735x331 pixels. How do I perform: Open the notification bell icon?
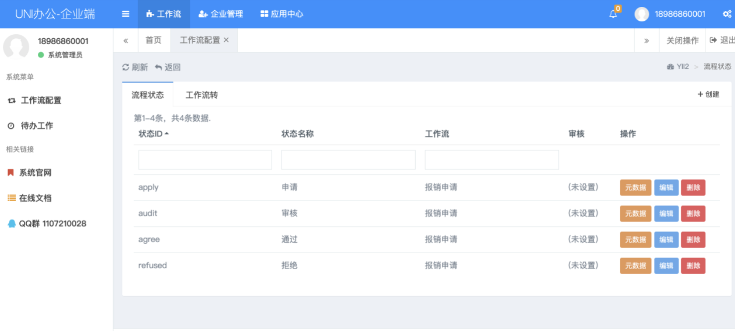click(x=613, y=14)
